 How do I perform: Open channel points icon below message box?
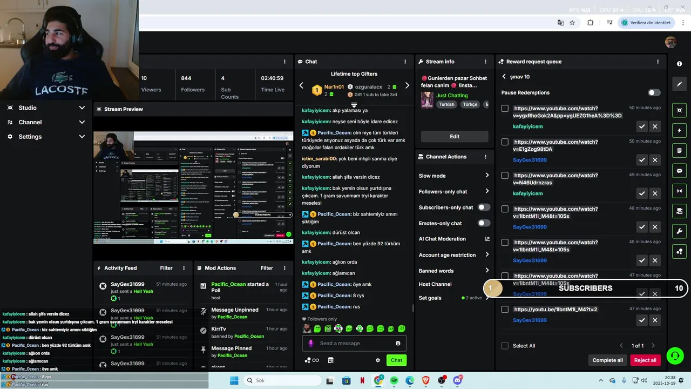click(x=311, y=360)
